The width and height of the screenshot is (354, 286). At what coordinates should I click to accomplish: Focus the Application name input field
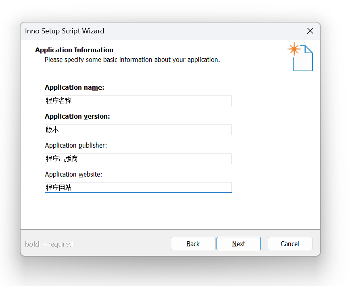coord(138,101)
